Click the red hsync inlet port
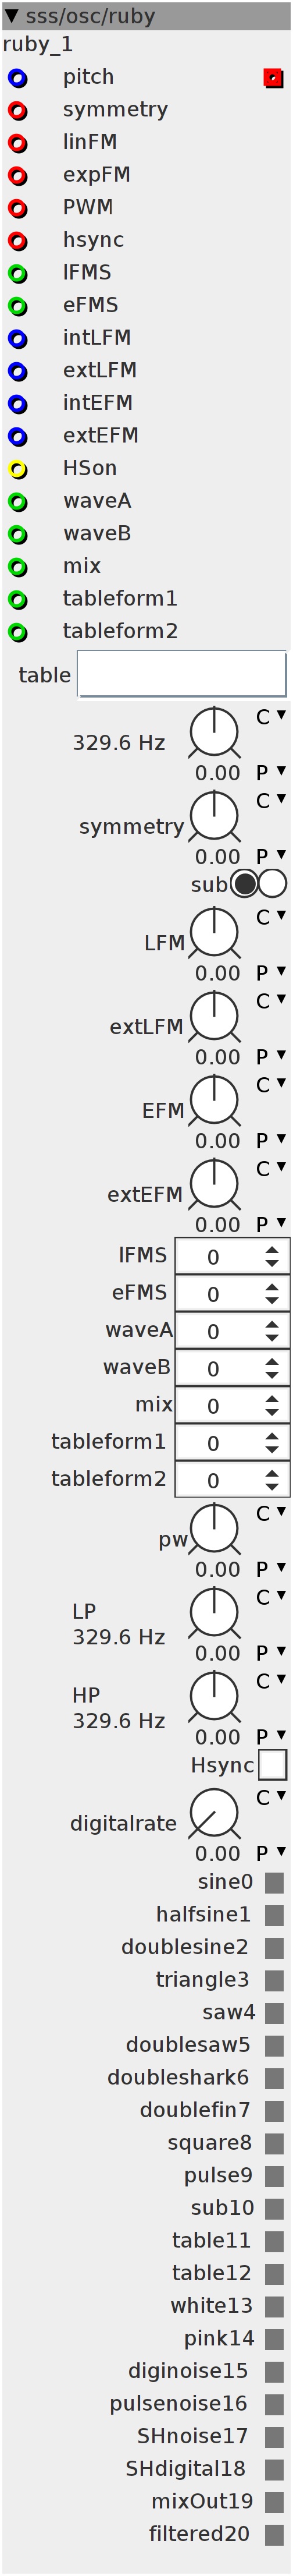 point(17,241)
